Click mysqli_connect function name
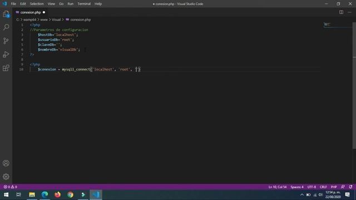 (x=76, y=69)
